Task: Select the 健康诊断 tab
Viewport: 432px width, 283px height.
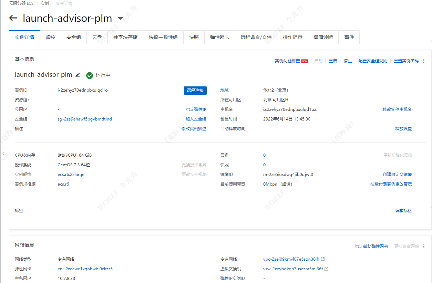Action: coord(323,37)
